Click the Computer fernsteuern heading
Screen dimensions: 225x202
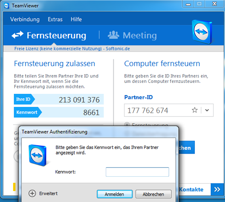[162, 64]
